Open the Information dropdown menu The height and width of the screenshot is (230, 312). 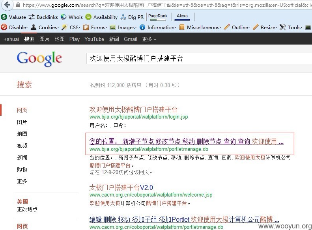coord(162,28)
